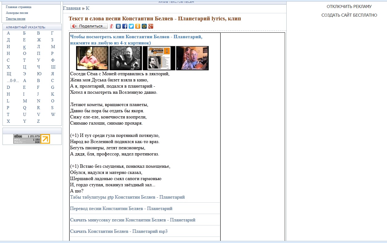This screenshot has height=243, width=387.
Task: Open the first video thumbnail with guitarist
Action: [92, 58]
